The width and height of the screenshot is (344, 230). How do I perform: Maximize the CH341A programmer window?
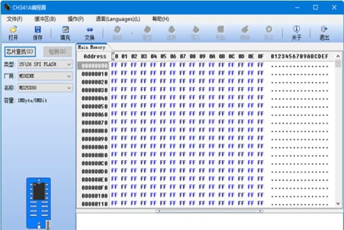coord(315,7)
